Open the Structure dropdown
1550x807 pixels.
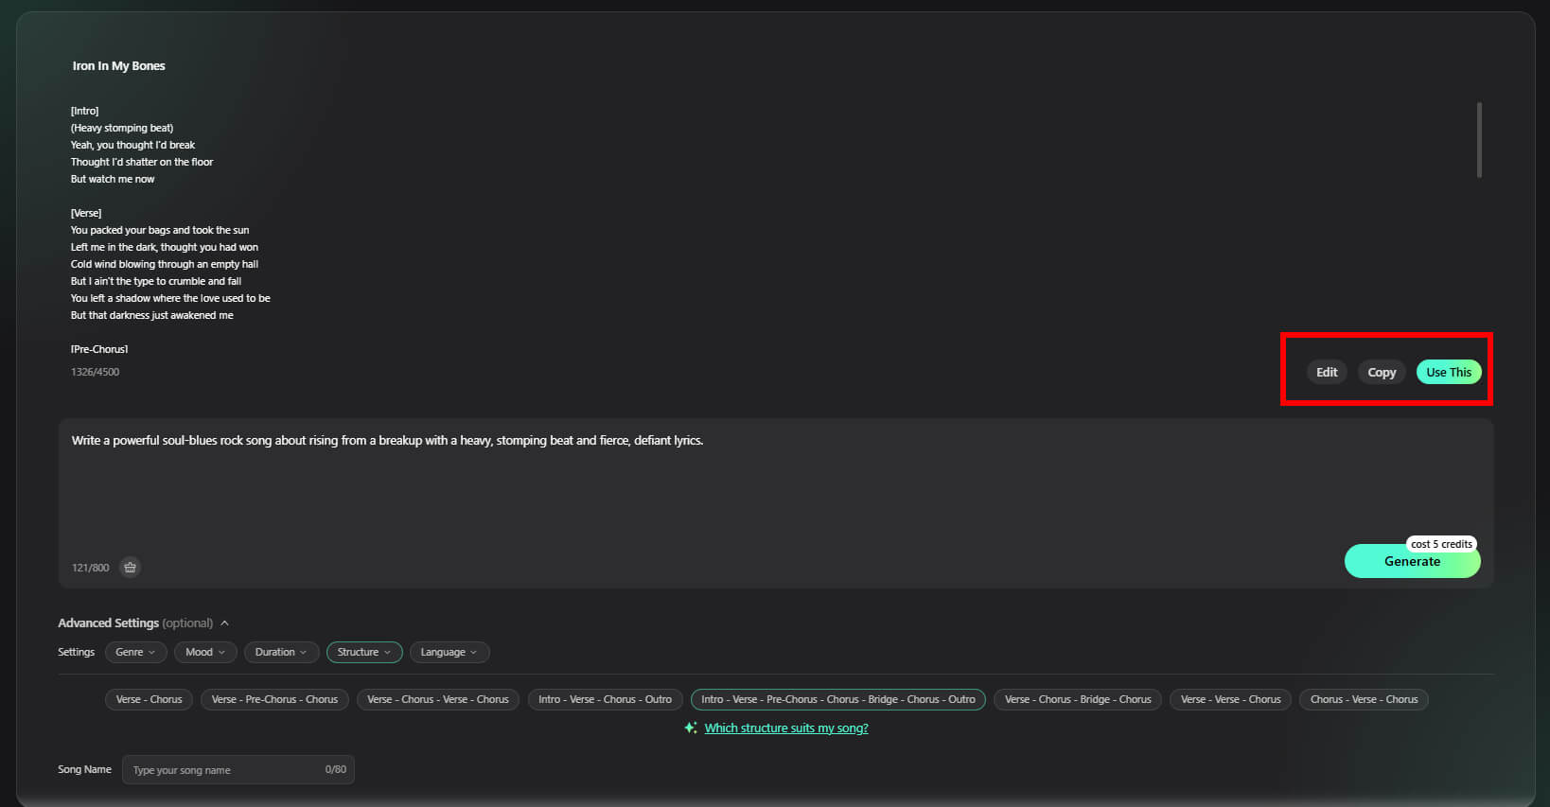364,652
